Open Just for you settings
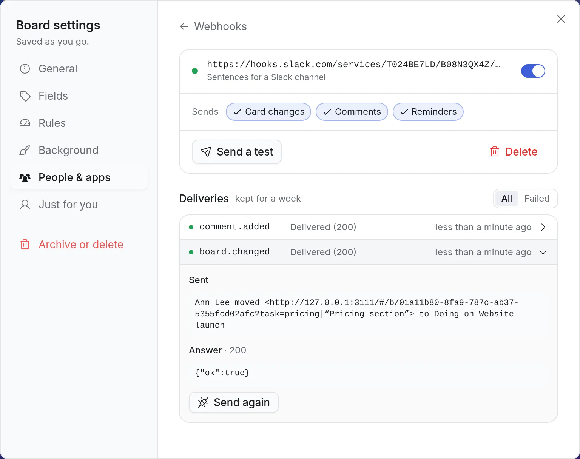580x459 pixels. (79, 205)
